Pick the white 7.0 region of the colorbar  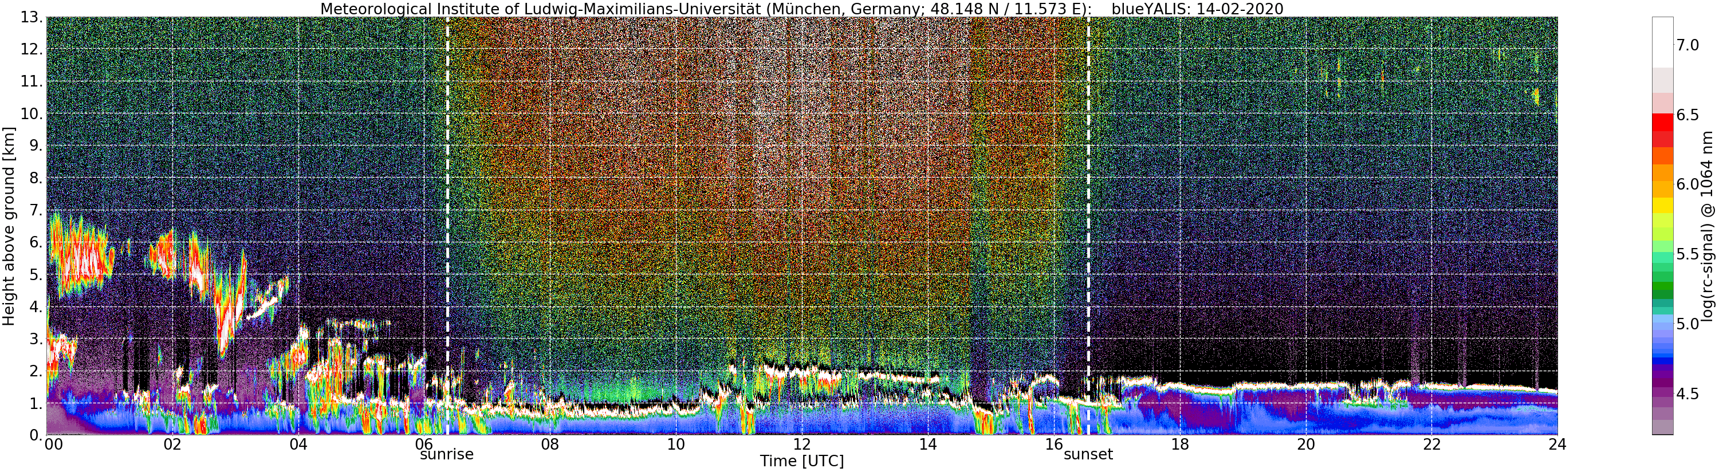[x=1662, y=41]
